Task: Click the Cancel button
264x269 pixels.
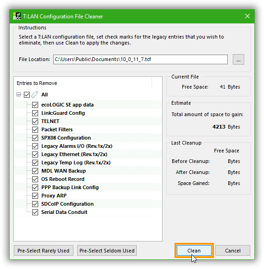Action: 233,251
